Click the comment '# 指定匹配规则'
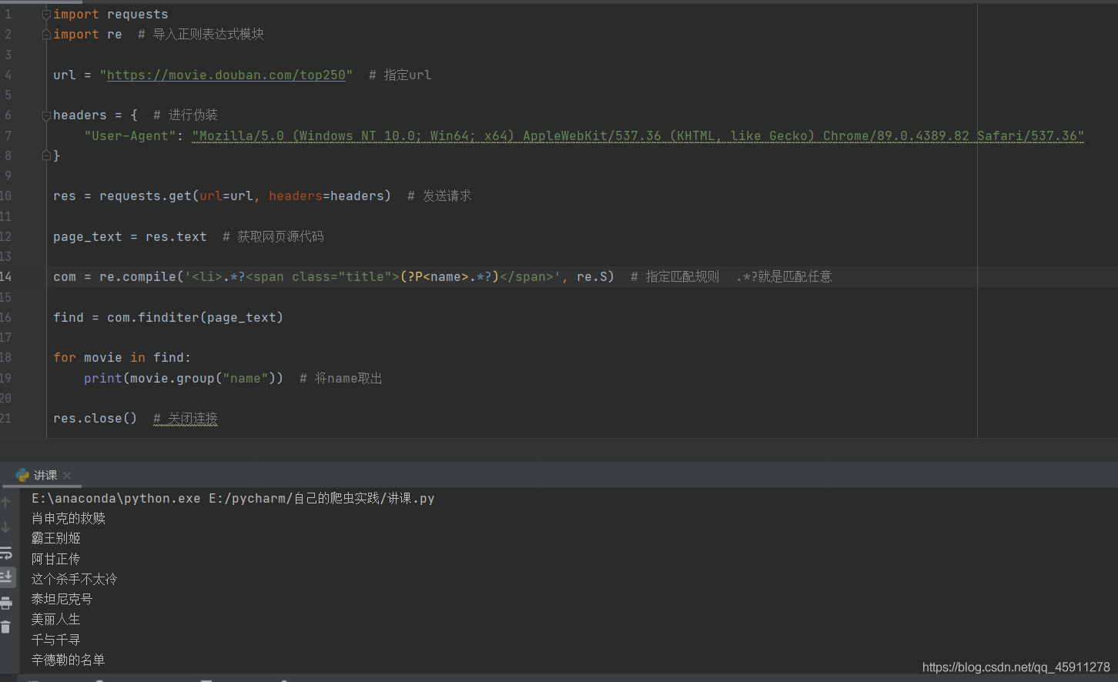This screenshot has width=1118, height=682. [675, 277]
